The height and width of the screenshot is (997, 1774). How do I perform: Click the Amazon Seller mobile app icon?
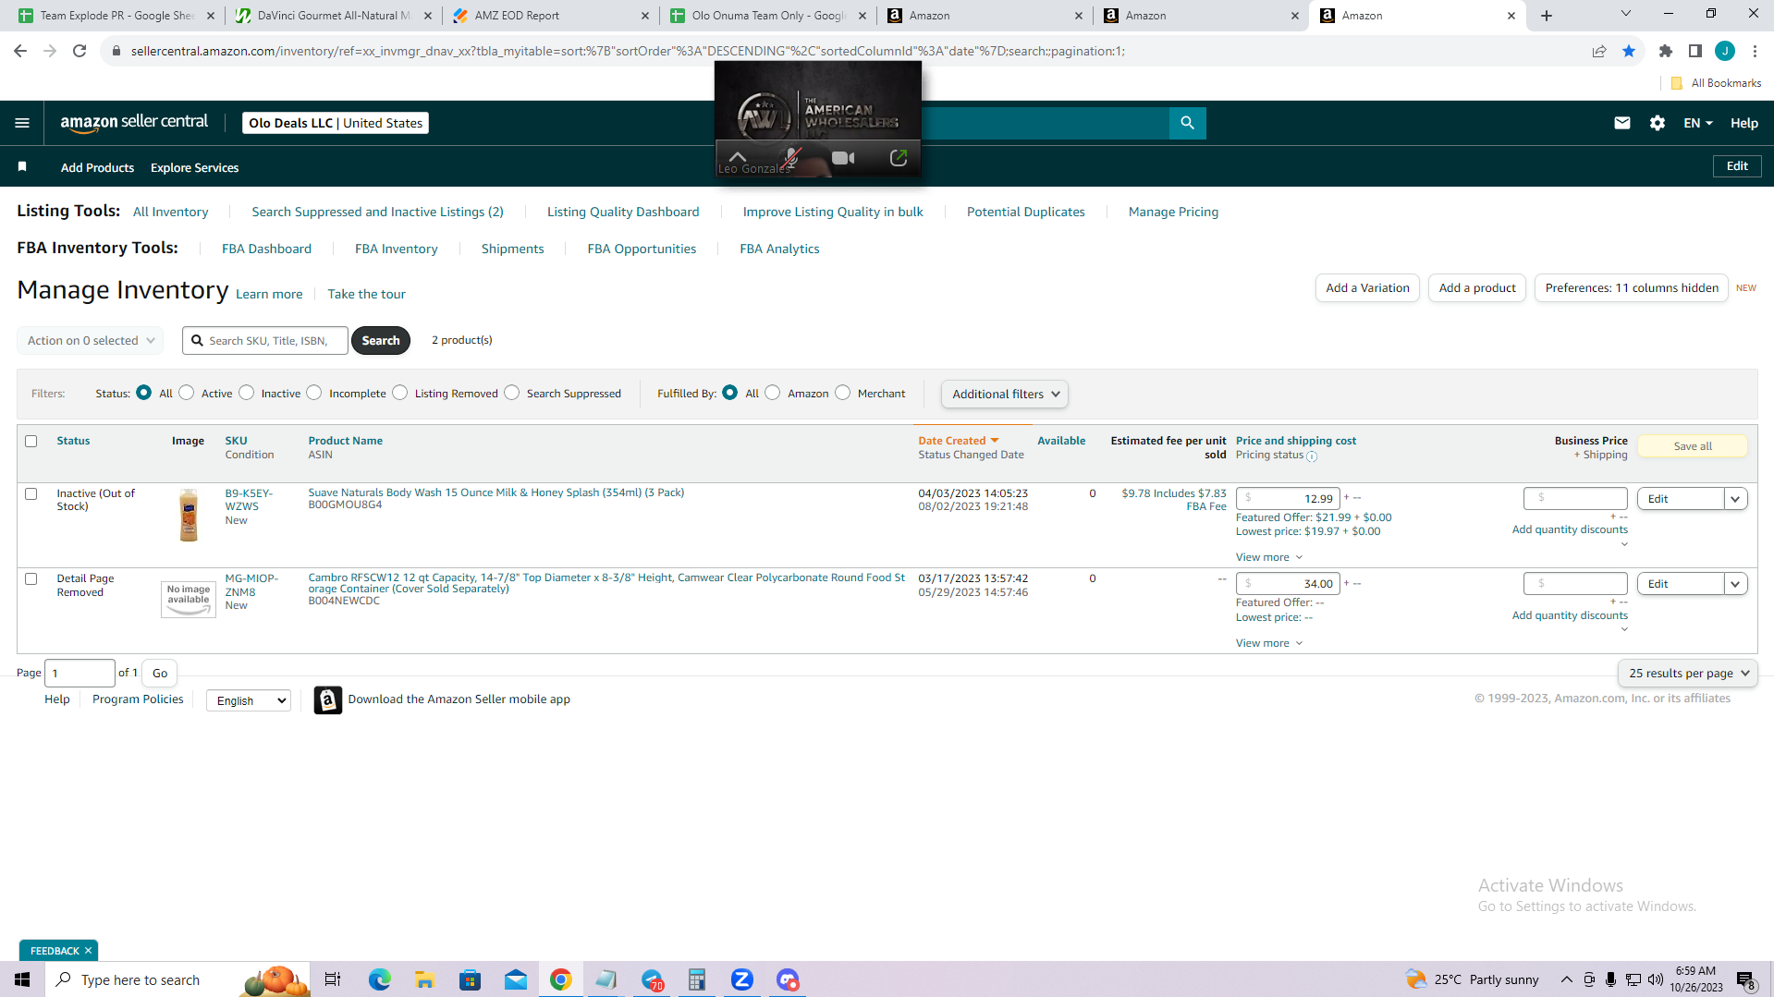tap(327, 699)
